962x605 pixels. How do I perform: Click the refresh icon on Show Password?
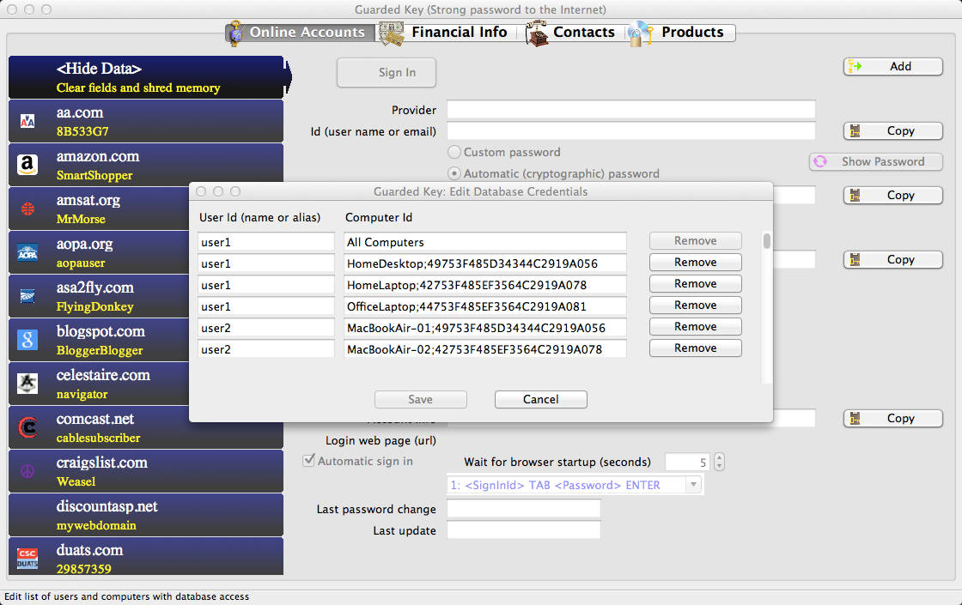click(x=820, y=162)
